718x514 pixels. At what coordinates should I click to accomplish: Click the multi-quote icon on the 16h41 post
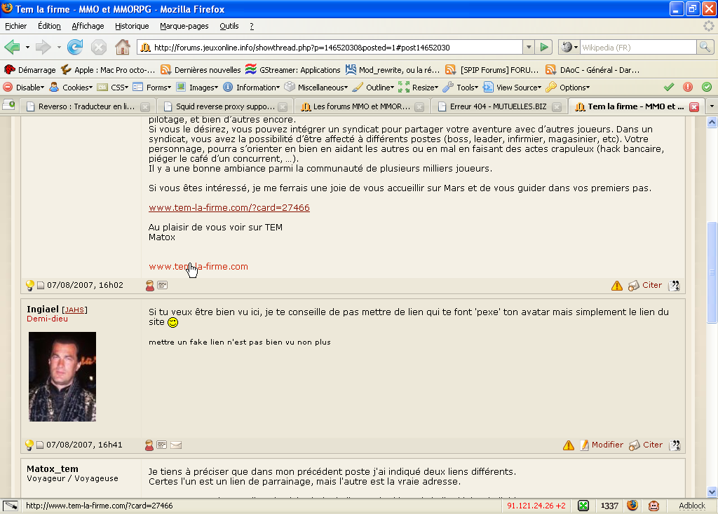(675, 445)
